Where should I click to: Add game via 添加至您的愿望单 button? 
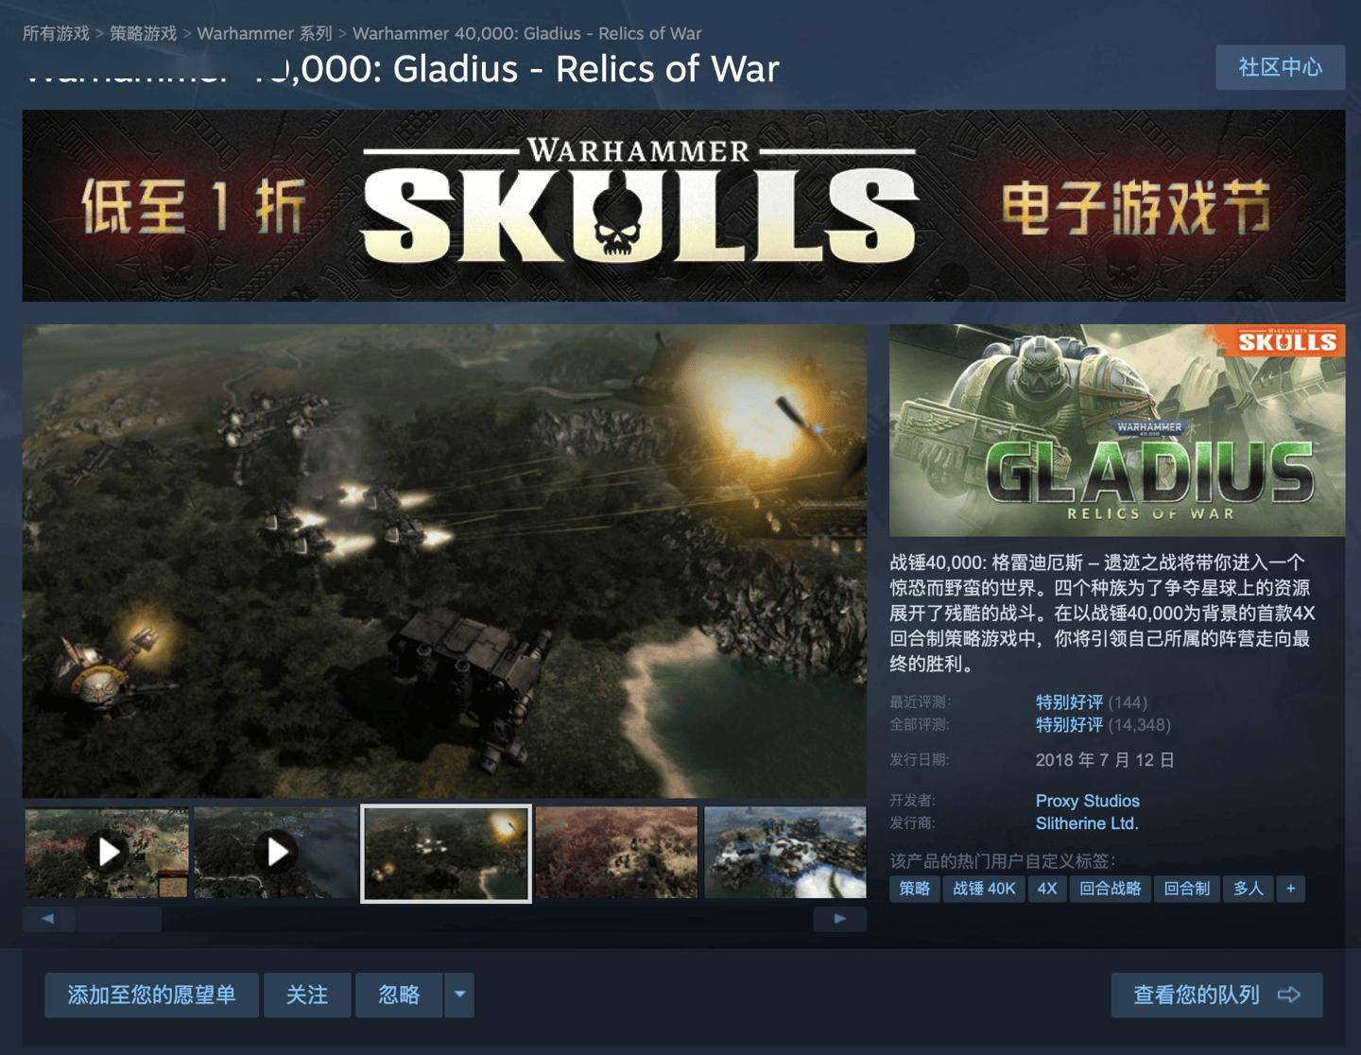[151, 994]
